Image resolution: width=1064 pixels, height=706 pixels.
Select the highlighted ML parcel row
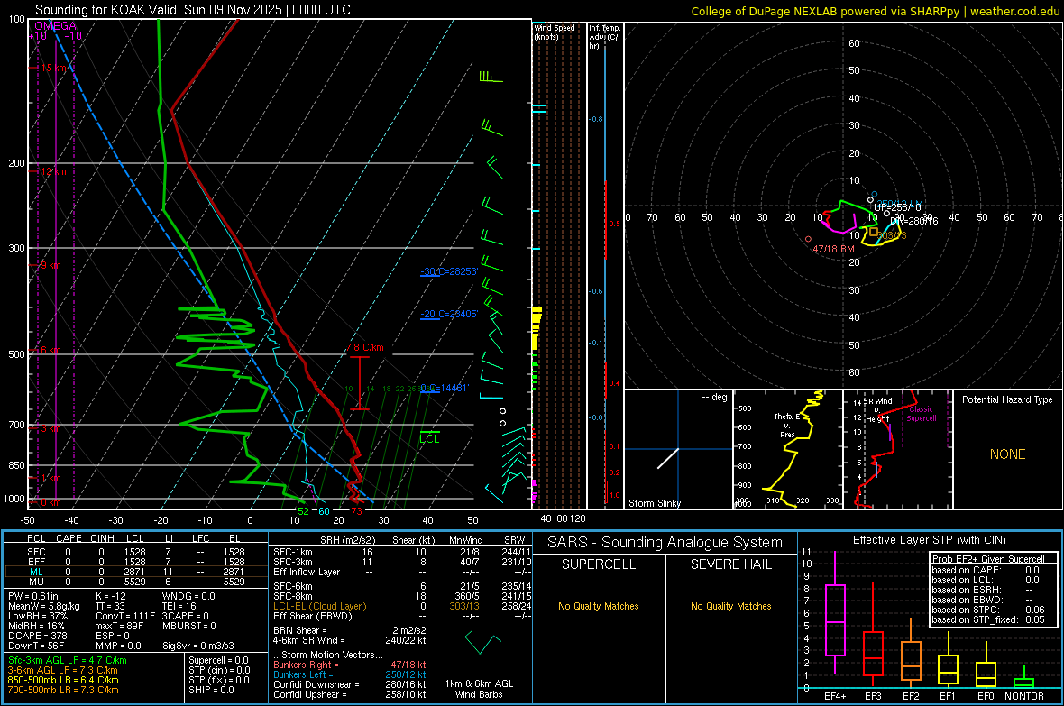135,572
